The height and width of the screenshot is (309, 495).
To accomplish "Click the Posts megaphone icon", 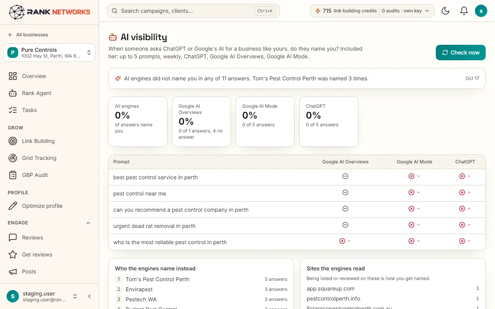I will pos(13,272).
